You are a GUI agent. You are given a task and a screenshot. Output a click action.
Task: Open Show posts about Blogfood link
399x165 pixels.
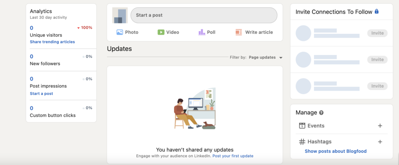coord(335,151)
